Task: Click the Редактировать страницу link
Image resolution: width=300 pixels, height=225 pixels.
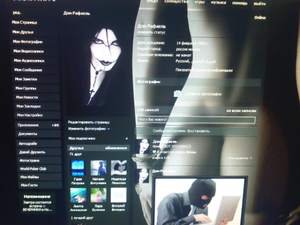Action: click(88, 122)
